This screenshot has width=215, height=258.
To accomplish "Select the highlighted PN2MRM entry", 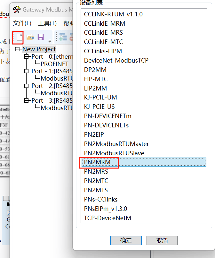I will click(x=144, y=162).
